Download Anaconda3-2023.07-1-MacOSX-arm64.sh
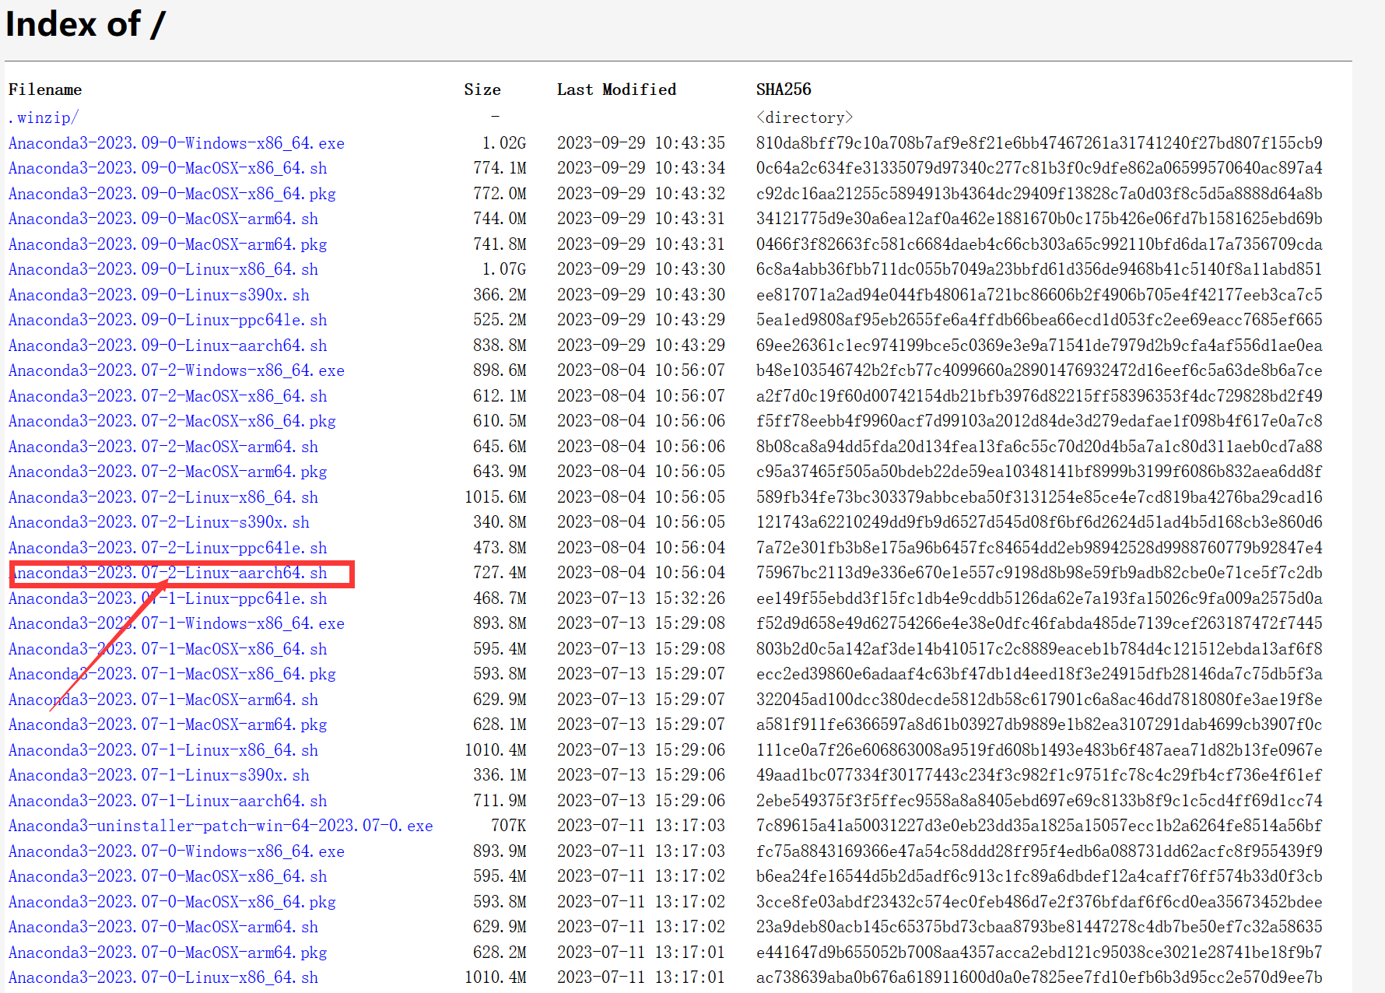 click(x=163, y=700)
